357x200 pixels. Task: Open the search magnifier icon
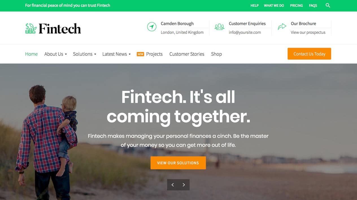point(328,5)
